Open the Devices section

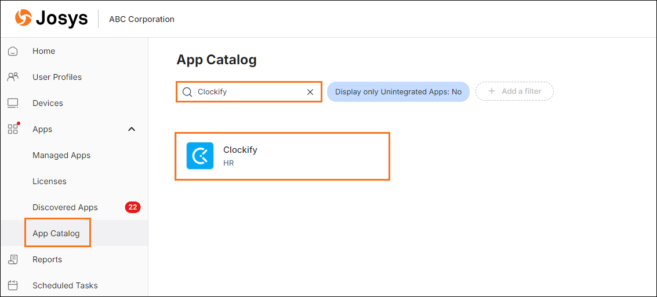[x=48, y=103]
